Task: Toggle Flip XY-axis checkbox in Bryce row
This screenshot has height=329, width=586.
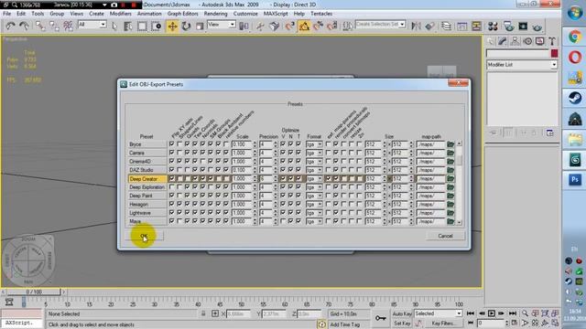Action: click(x=171, y=144)
